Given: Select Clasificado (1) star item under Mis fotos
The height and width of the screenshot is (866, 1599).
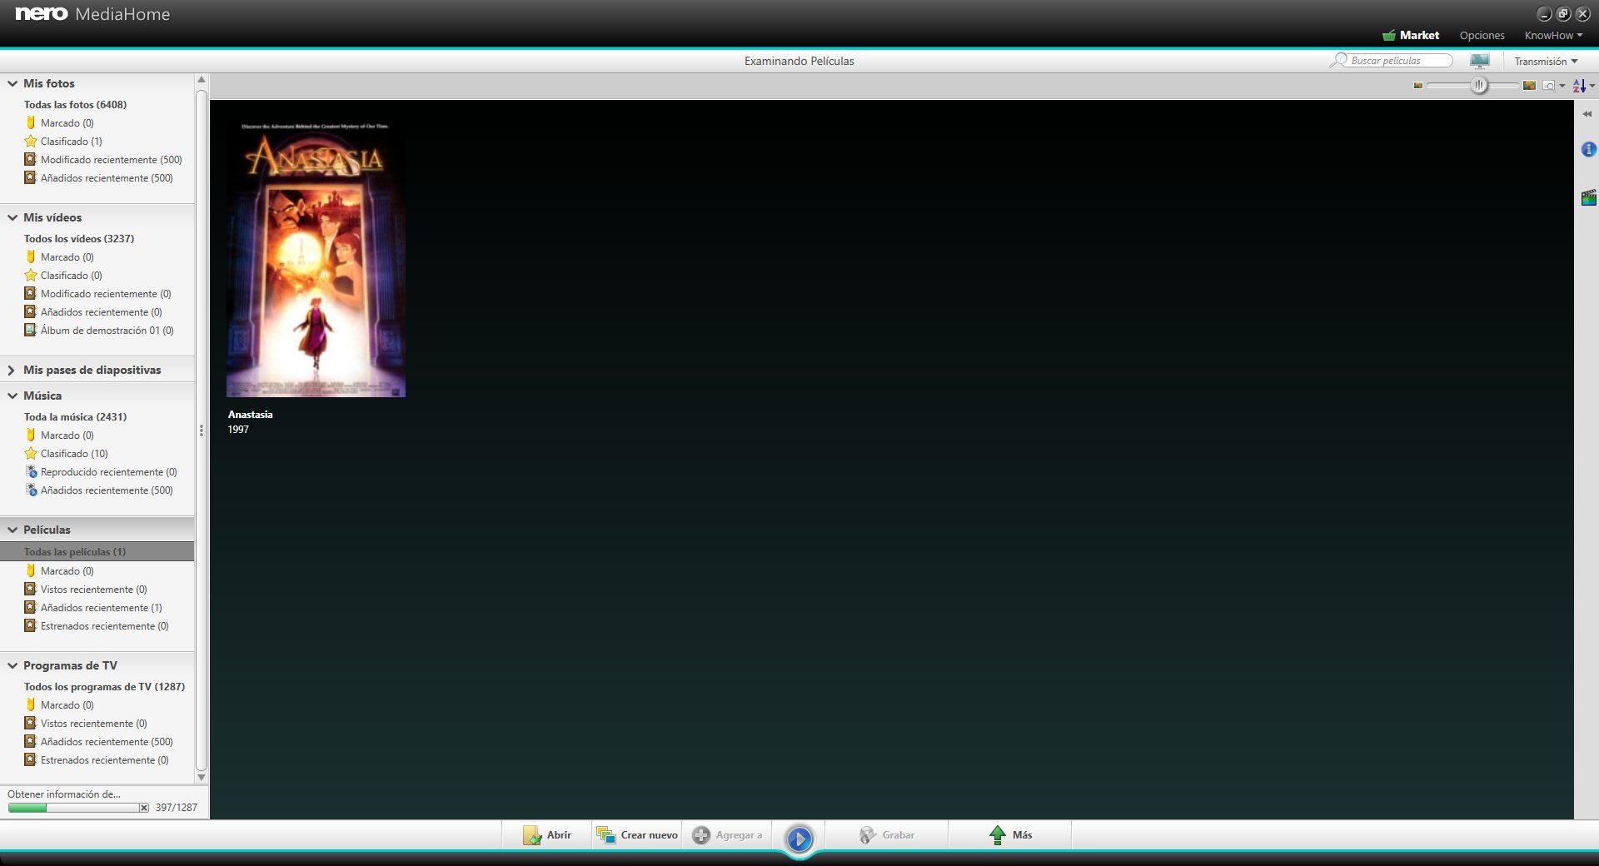Looking at the screenshot, I should pos(63,142).
